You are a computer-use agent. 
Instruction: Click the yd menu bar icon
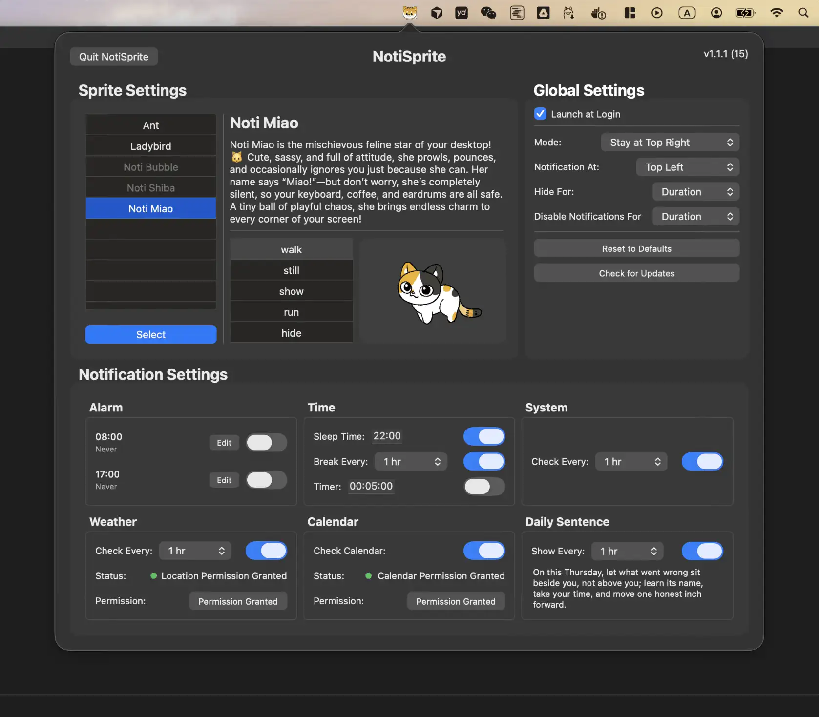[461, 13]
